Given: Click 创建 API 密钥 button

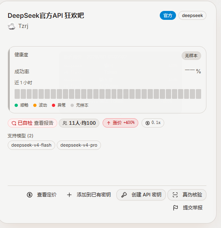Looking at the screenshot, I should [x=141, y=195].
